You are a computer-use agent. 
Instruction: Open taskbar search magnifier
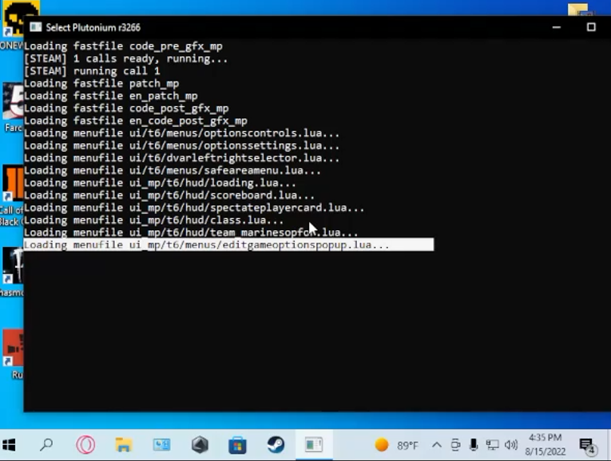(x=46, y=445)
